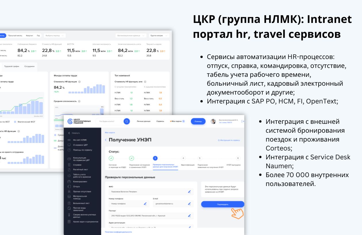362x235 pixels.
Task: Go back using arrow beside Получение УНЭП
Action: [x=106, y=140]
